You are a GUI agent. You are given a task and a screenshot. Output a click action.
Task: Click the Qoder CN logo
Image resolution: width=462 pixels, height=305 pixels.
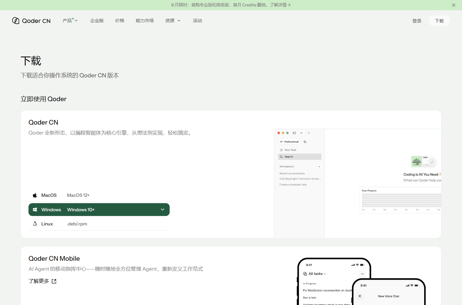point(31,21)
